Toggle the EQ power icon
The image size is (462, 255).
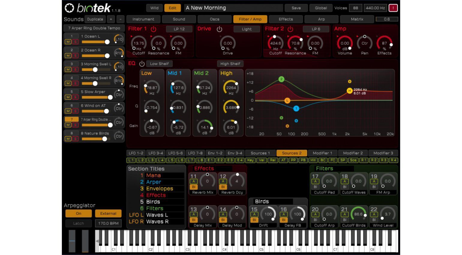pyautogui.click(x=142, y=64)
